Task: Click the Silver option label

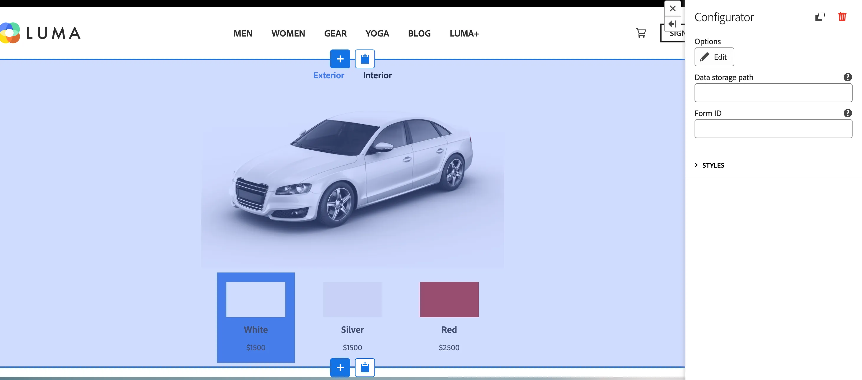Action: pyautogui.click(x=352, y=330)
